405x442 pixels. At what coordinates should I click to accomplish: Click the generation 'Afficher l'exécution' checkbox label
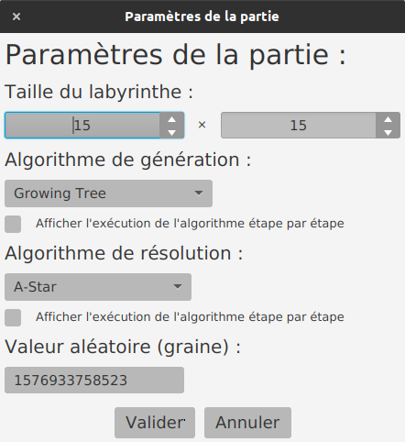point(190,224)
